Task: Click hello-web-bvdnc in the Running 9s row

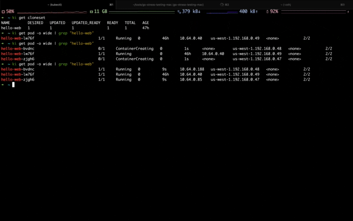Action: click(18, 69)
